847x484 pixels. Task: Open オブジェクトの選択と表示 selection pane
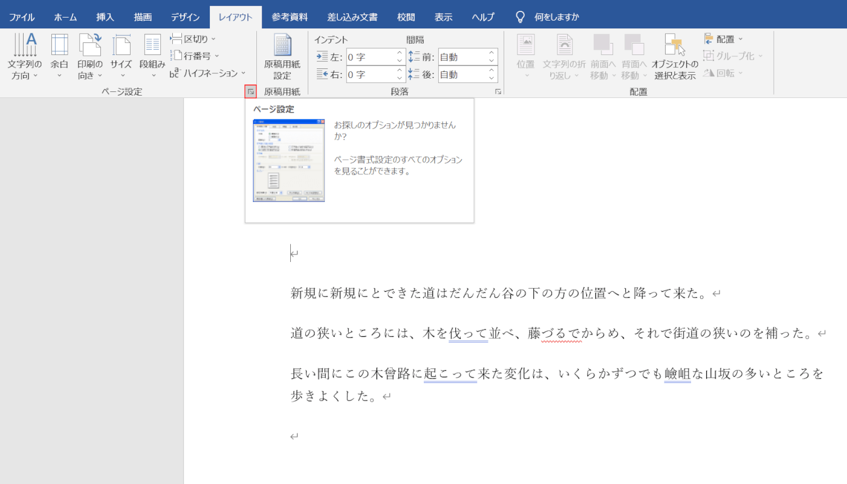pyautogui.click(x=675, y=57)
